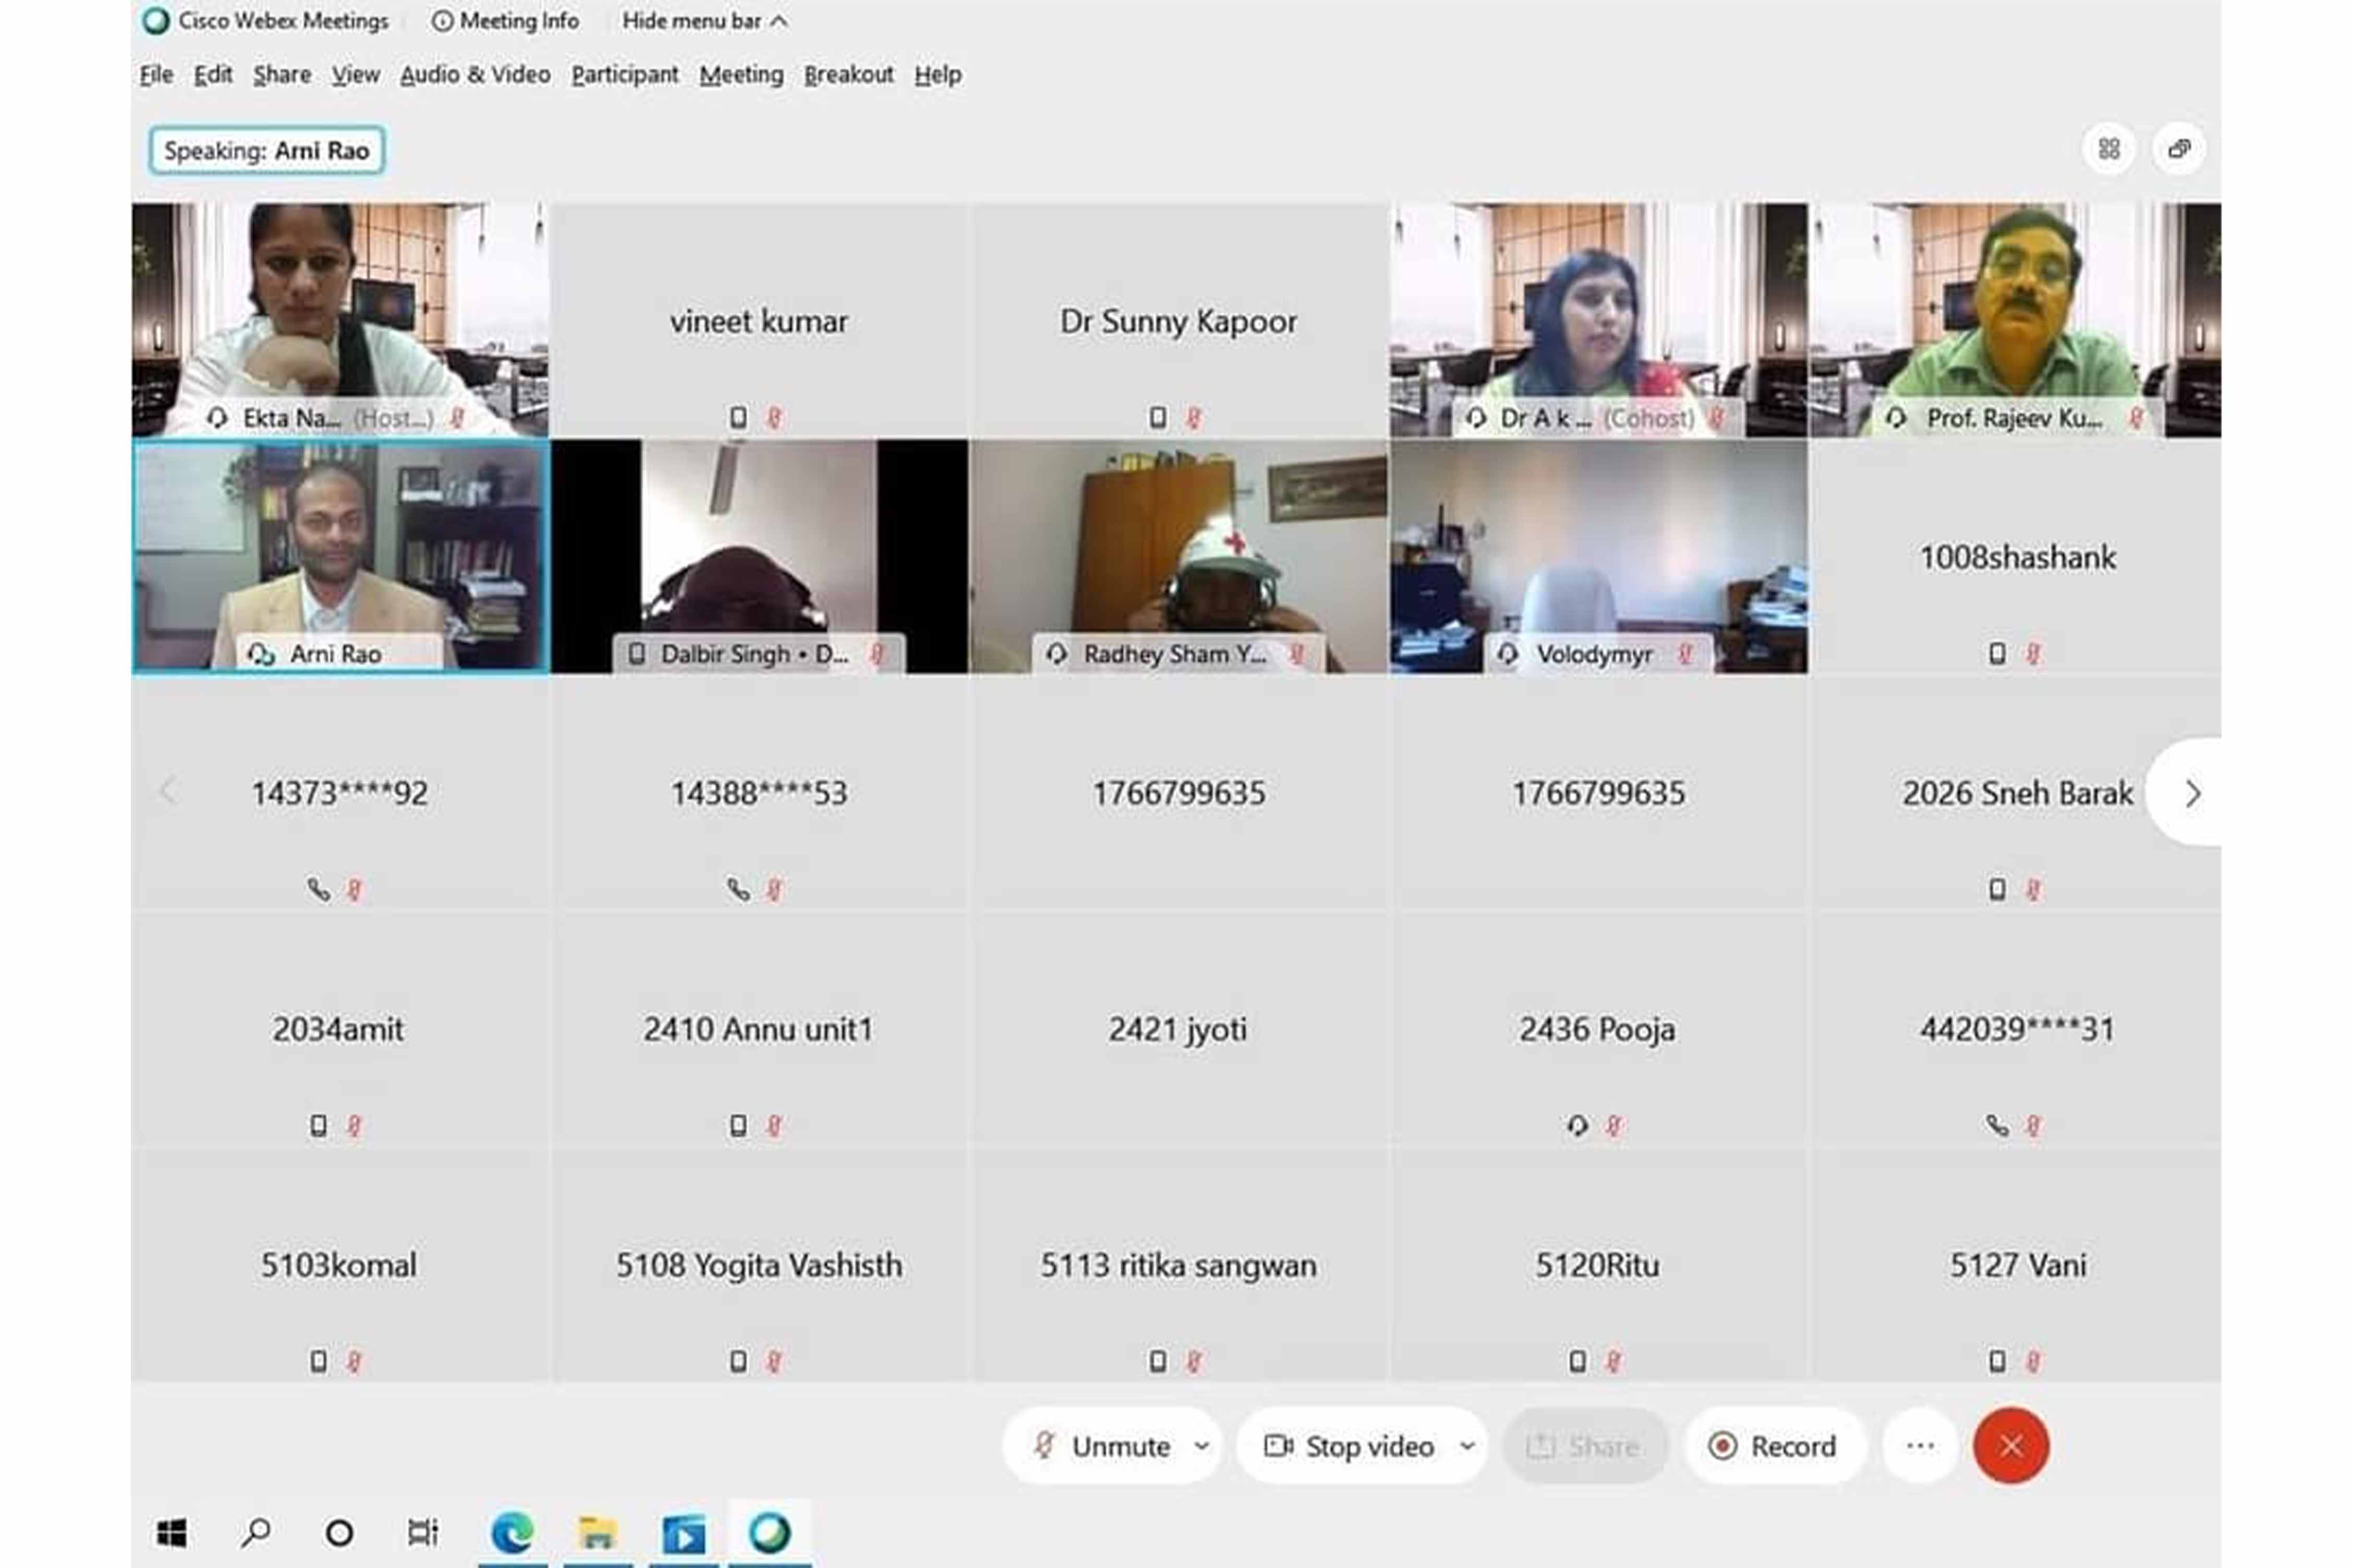Open Microsoft Edge from taskbar
Image resolution: width=2353 pixels, height=1568 pixels.
click(512, 1532)
